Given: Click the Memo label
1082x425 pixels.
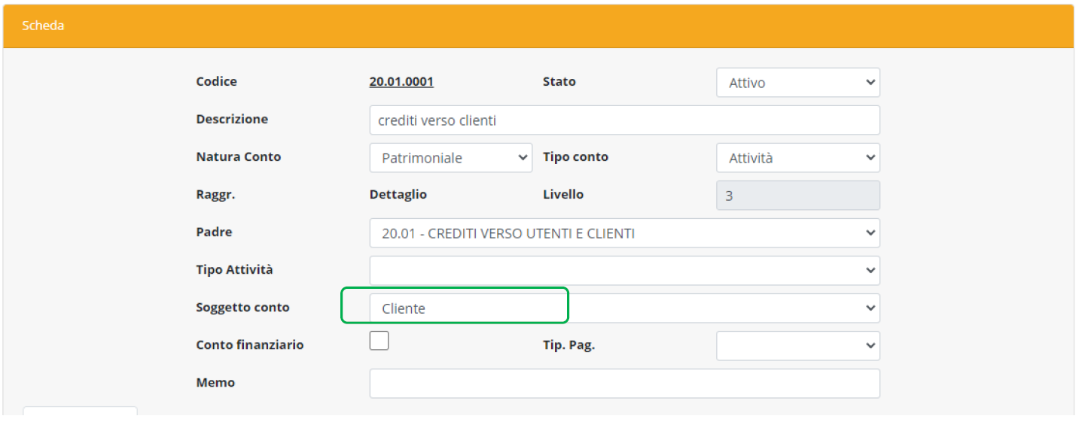Looking at the screenshot, I should coord(215,383).
